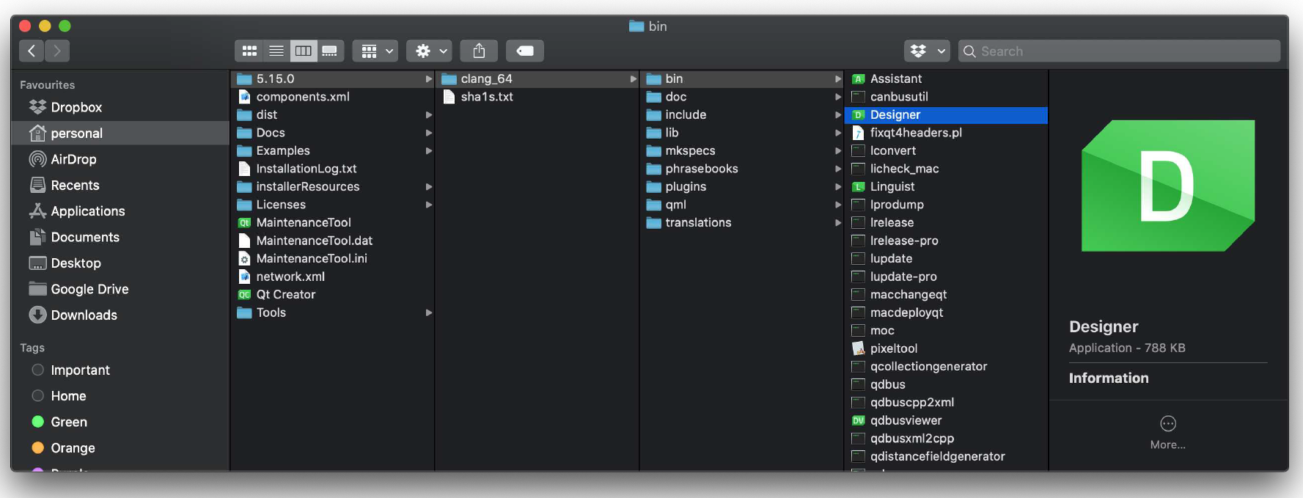This screenshot has width=1303, height=498.
Task: Click the Edit Tags toolbar button
Action: point(525,51)
